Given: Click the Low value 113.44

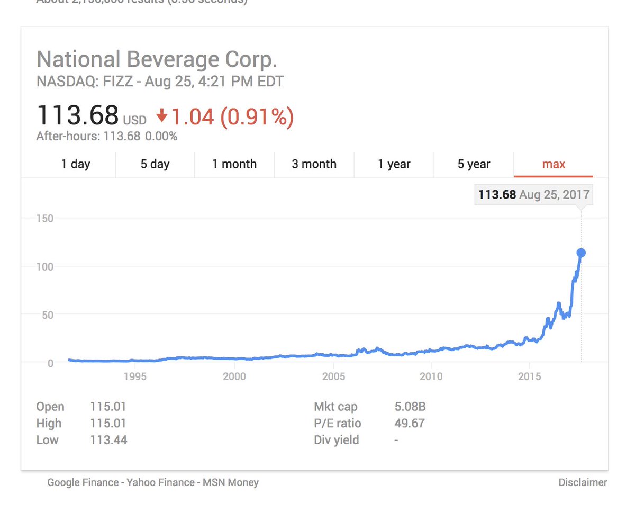Looking at the screenshot, I should click(x=108, y=440).
